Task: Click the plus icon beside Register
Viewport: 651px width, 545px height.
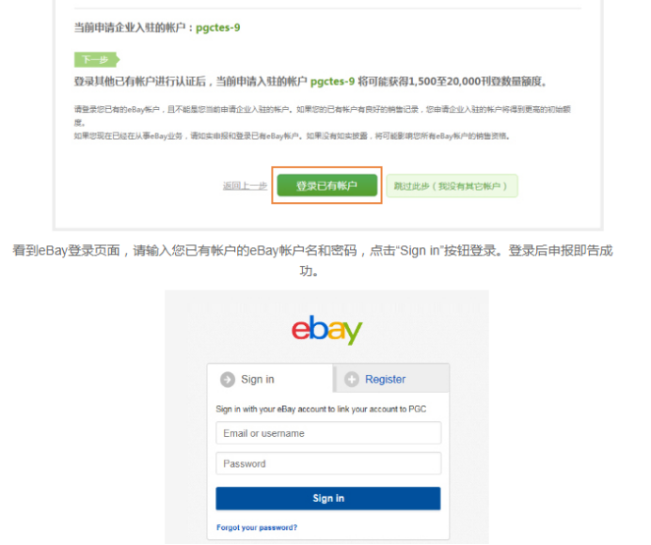Action: click(352, 379)
